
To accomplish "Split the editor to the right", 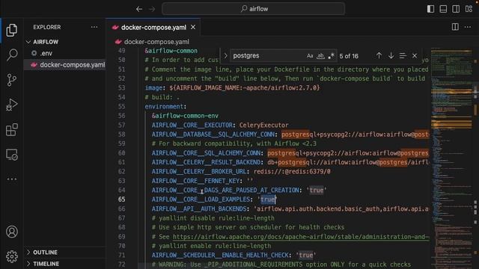I will click(x=455, y=27).
